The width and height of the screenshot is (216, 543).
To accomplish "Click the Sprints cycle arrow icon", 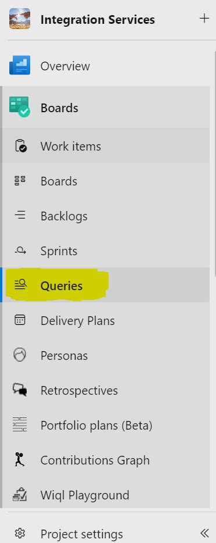I will 20,251.
